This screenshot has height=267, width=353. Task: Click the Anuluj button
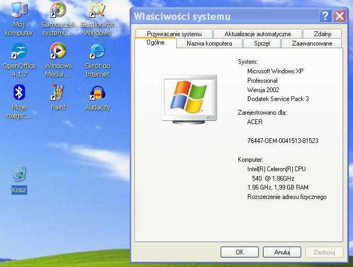tap(282, 252)
